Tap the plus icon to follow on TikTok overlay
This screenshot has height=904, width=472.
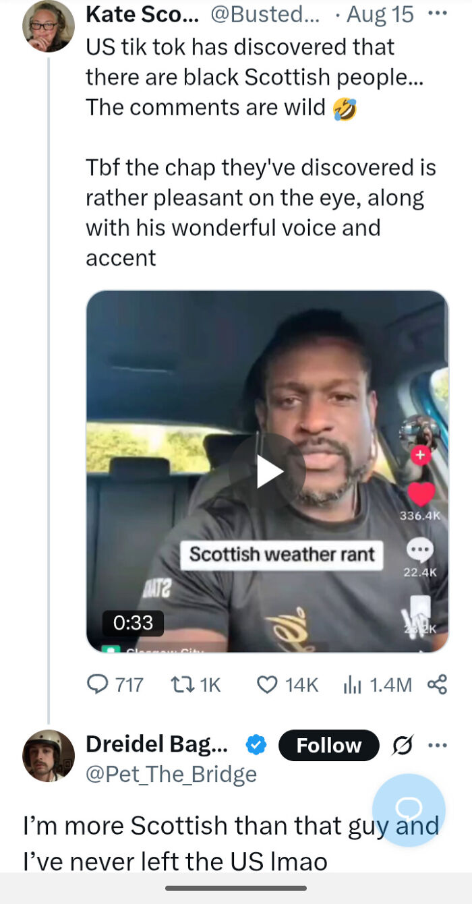click(421, 455)
